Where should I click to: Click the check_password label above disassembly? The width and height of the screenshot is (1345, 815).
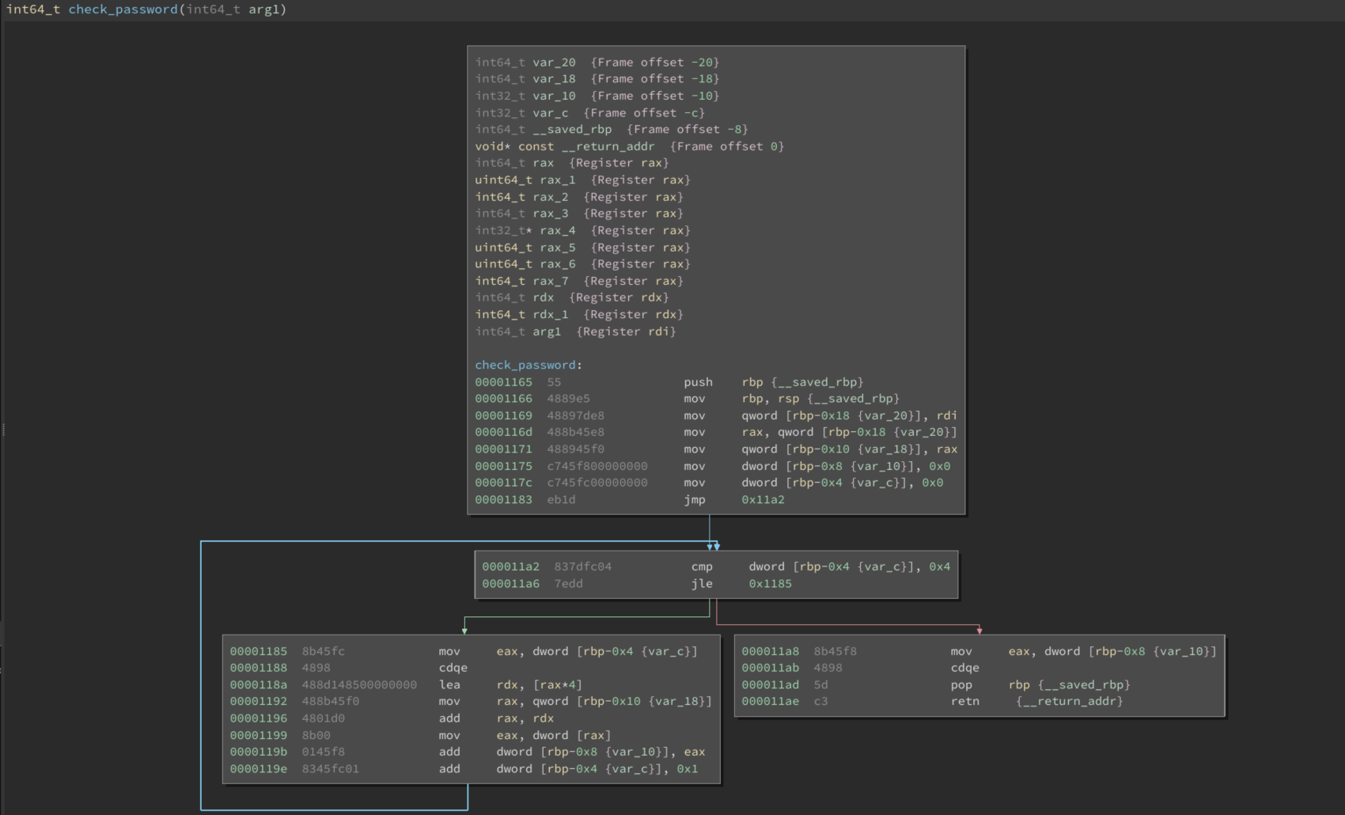point(525,365)
